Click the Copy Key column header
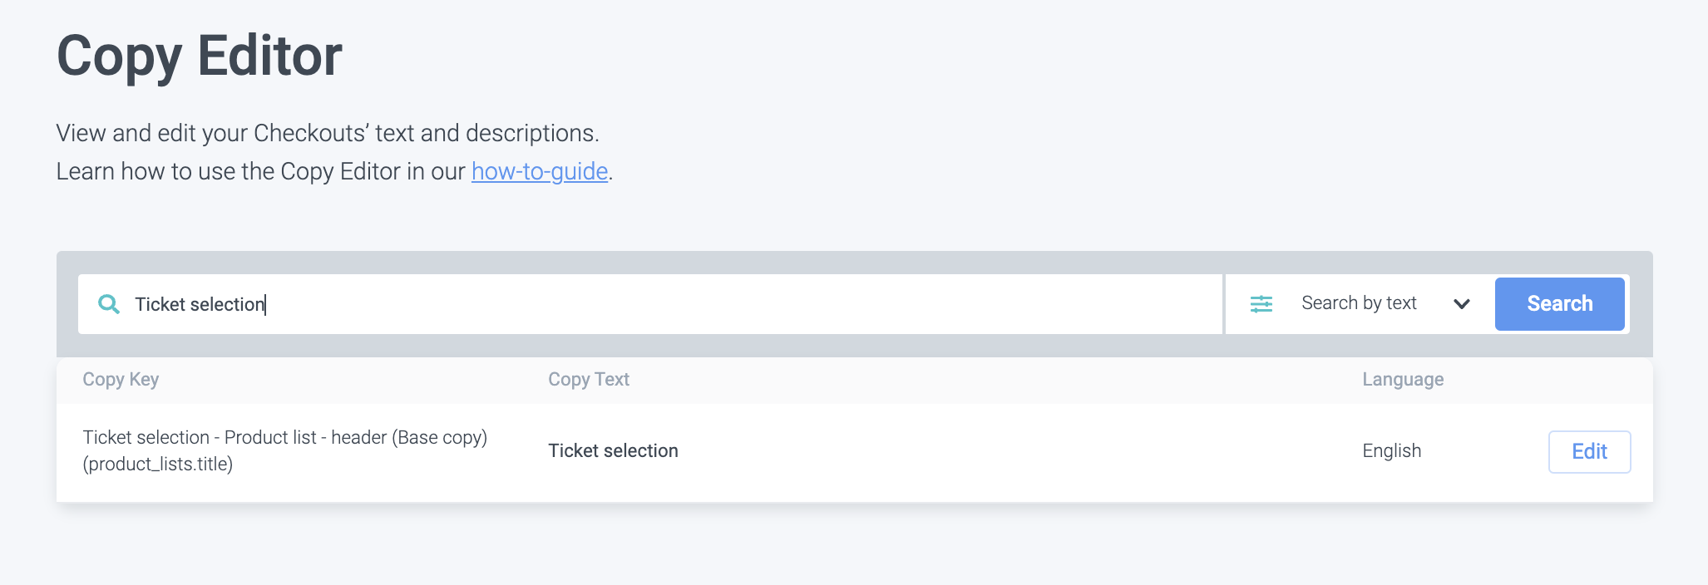 pos(121,380)
